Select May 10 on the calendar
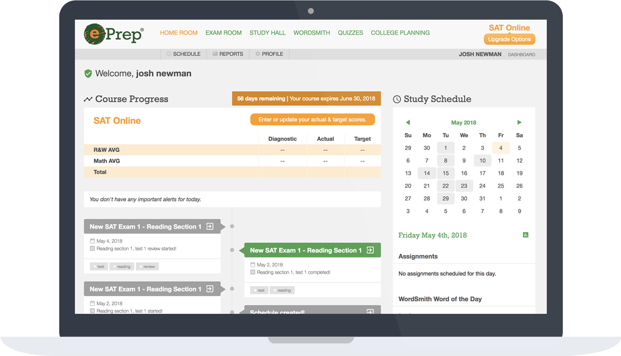This screenshot has height=356, width=621. [x=482, y=160]
